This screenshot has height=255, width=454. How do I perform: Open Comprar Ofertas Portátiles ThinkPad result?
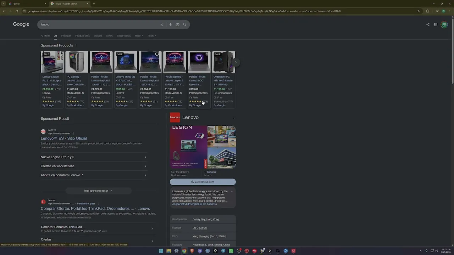click(x=95, y=209)
